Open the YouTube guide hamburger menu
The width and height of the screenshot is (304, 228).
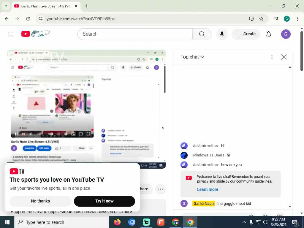tap(11, 34)
